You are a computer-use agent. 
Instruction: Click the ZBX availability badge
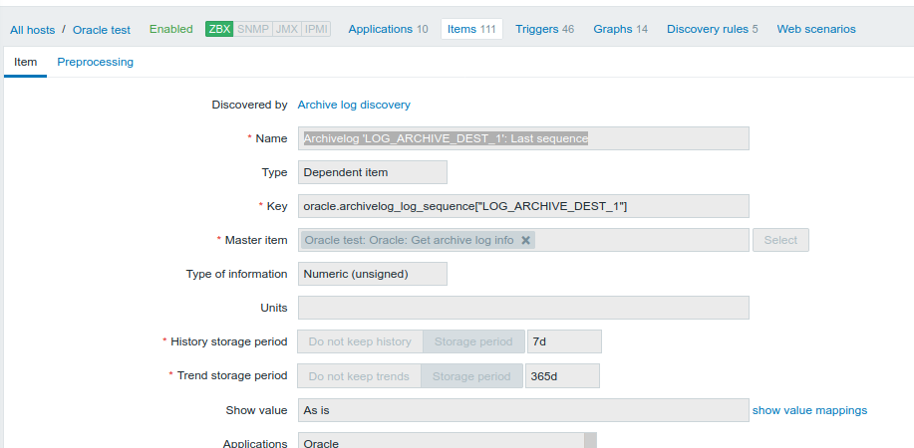[219, 29]
